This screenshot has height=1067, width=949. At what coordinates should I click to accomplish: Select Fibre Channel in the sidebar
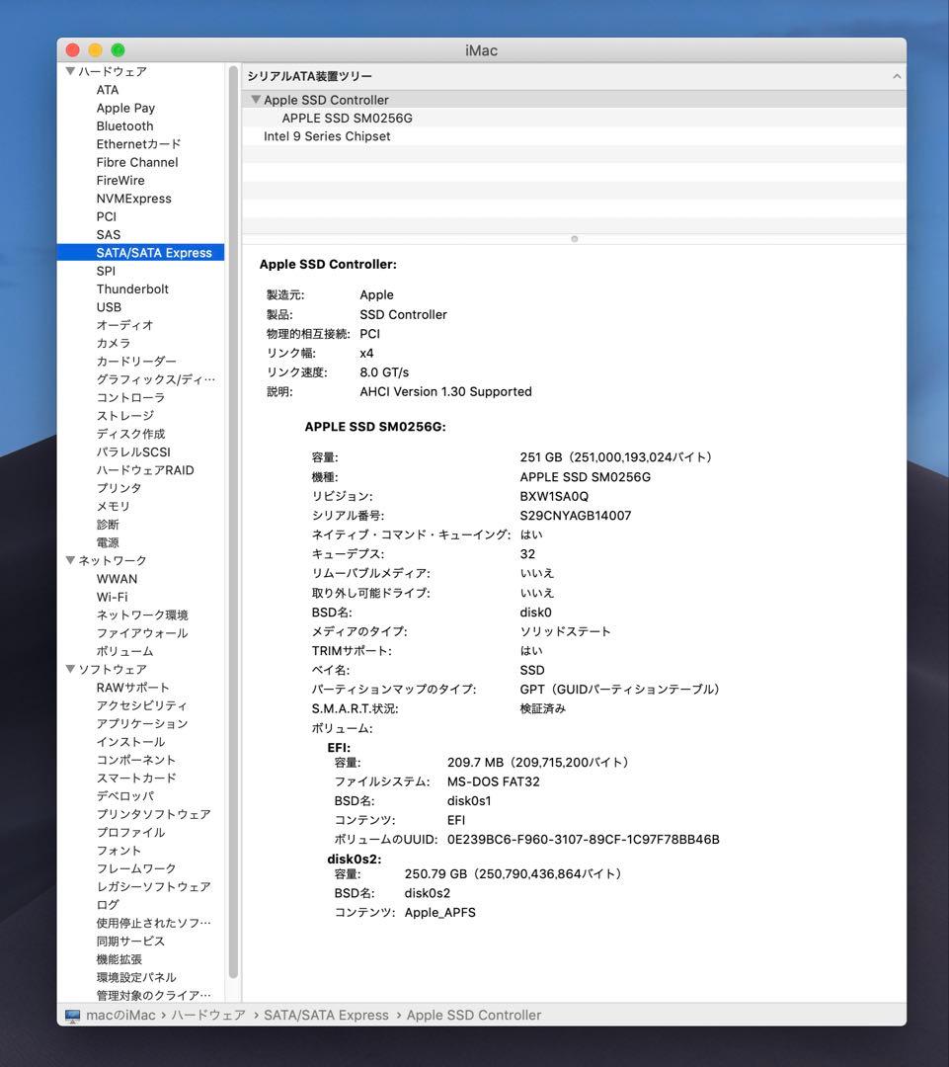[x=136, y=162]
